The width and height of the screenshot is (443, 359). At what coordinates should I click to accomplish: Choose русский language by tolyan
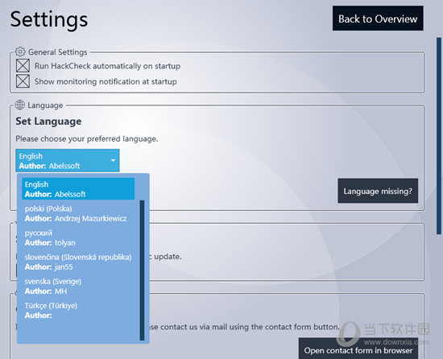pyautogui.click(x=78, y=237)
